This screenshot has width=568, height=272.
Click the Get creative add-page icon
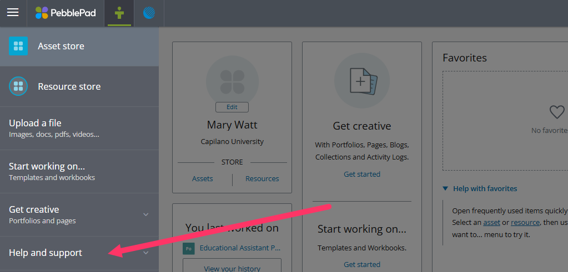361,81
